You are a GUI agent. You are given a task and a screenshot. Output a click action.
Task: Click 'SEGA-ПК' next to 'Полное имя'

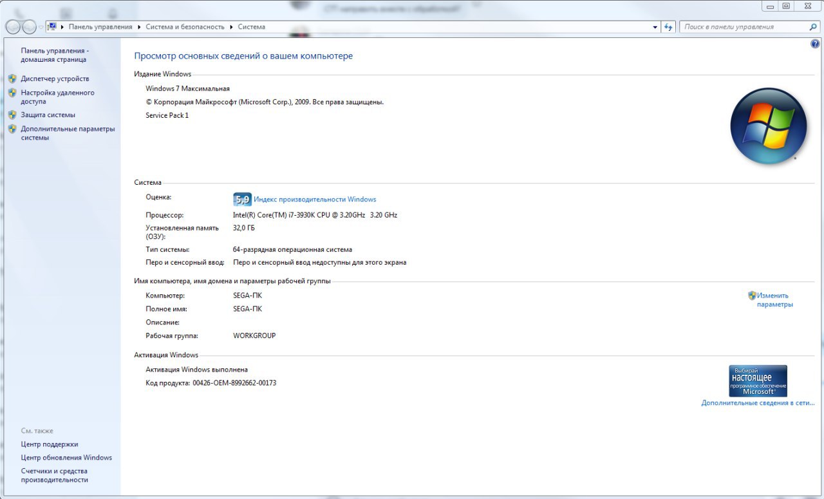247,309
